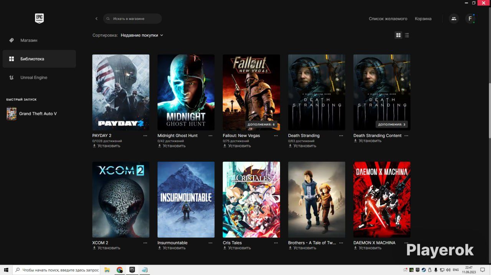491x275 pixels.
Task: Open Корзина
Action: click(x=423, y=19)
